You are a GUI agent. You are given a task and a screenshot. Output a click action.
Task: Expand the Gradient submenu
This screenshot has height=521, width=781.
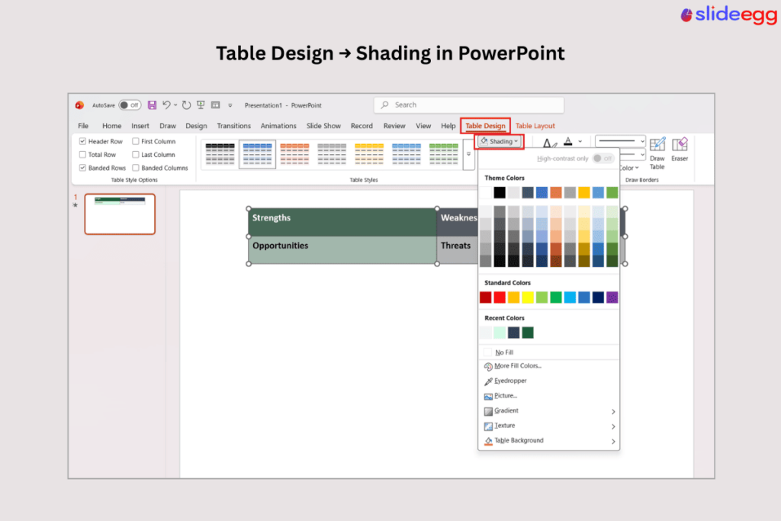[613, 411]
